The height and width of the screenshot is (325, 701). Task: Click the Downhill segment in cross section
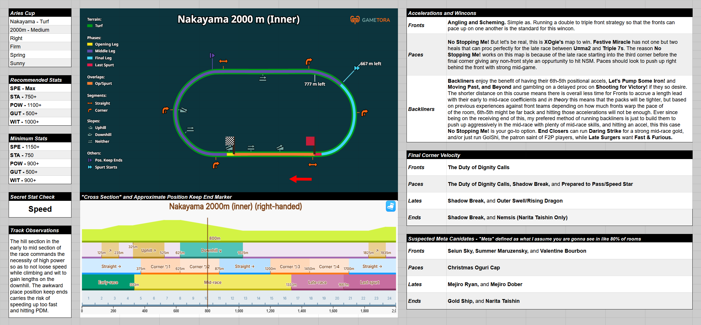[211, 250]
